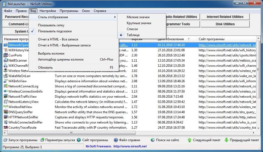Select the version 2.30 cell of CurrPorts
Image resolution: width=263 pixels, height=152 pixels.
134,55
